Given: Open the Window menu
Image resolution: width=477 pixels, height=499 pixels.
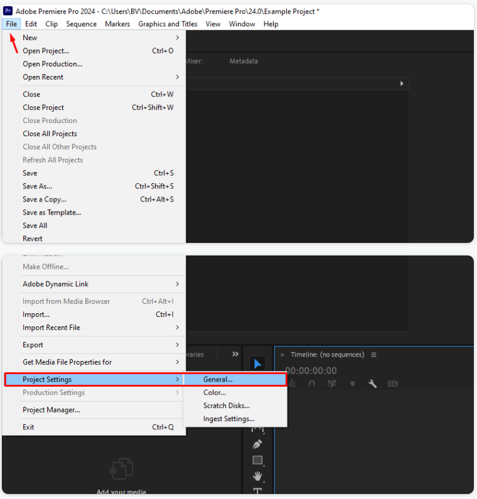Looking at the screenshot, I should tap(242, 24).
